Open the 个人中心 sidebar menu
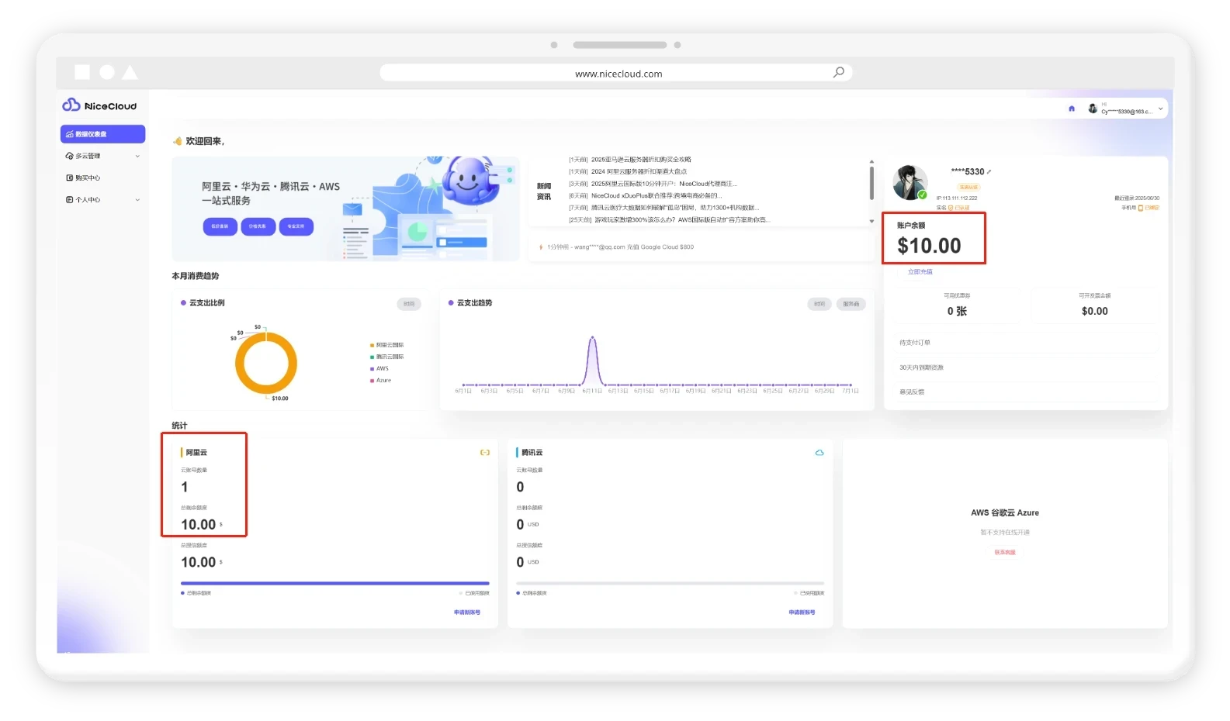 click(x=102, y=199)
